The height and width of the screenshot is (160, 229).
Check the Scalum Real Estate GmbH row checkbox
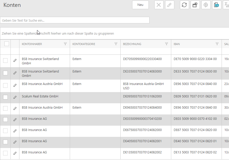click(5, 97)
